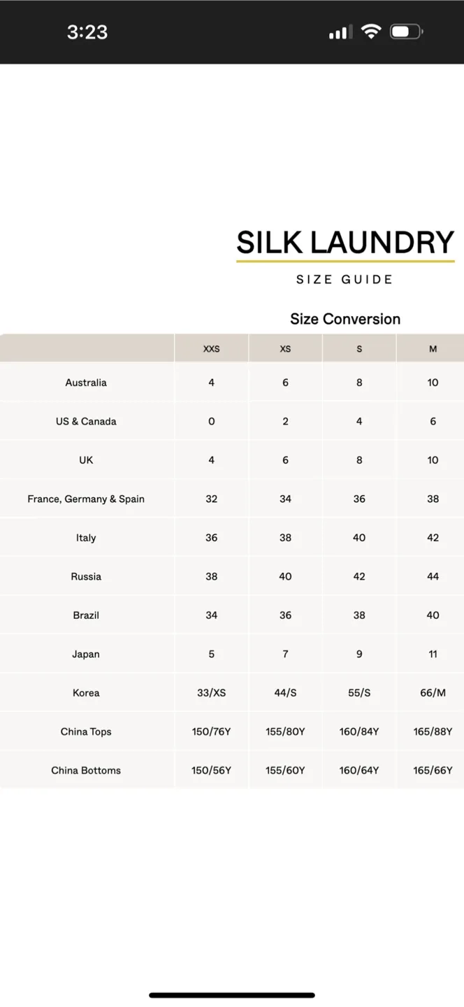Select the 165/66Y China Bottoms cell
Screen dimensions: 464x1007
click(x=433, y=771)
